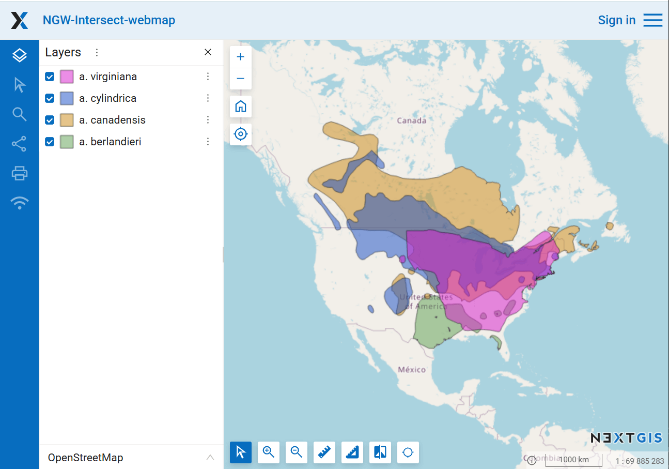Viewport: 669px width, 469px height.
Task: Activate the vertical swipe compare tool
Action: coord(380,452)
